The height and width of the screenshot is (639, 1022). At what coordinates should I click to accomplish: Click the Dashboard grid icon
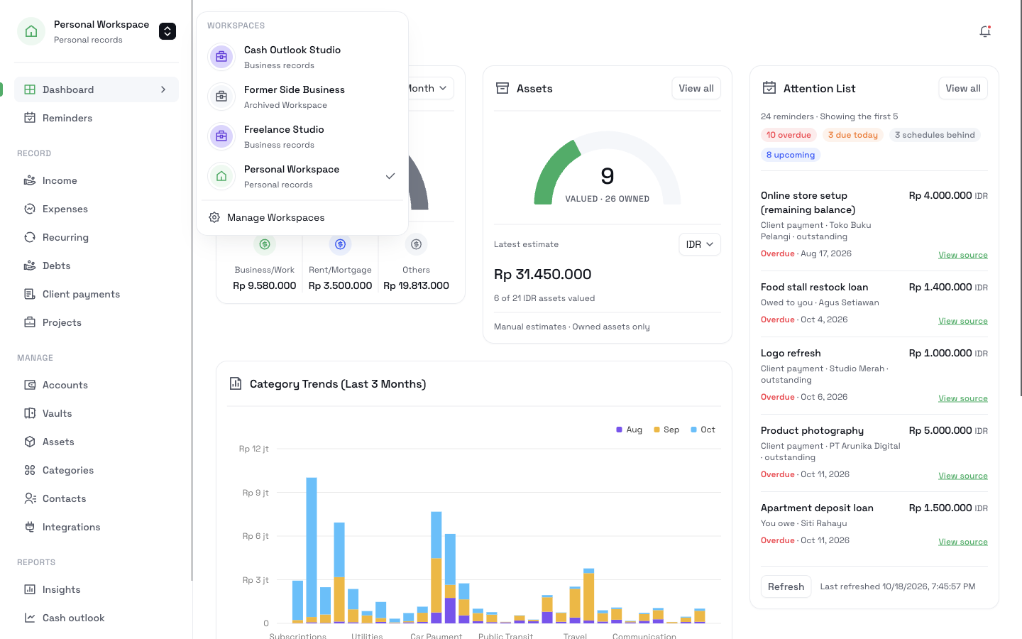pos(30,89)
